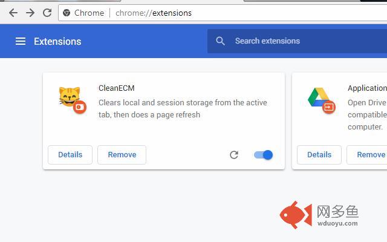Open the Extensions hamburger menu
The height and width of the screenshot is (242, 387).
click(x=21, y=41)
